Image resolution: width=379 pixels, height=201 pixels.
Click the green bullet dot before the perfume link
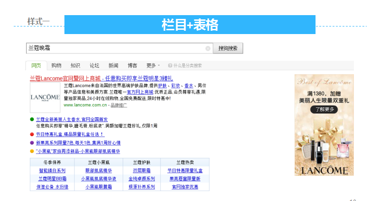click(32, 119)
